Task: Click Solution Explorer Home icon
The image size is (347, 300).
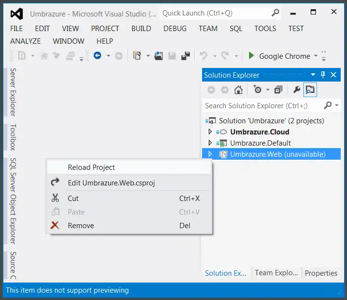Action: tap(238, 90)
